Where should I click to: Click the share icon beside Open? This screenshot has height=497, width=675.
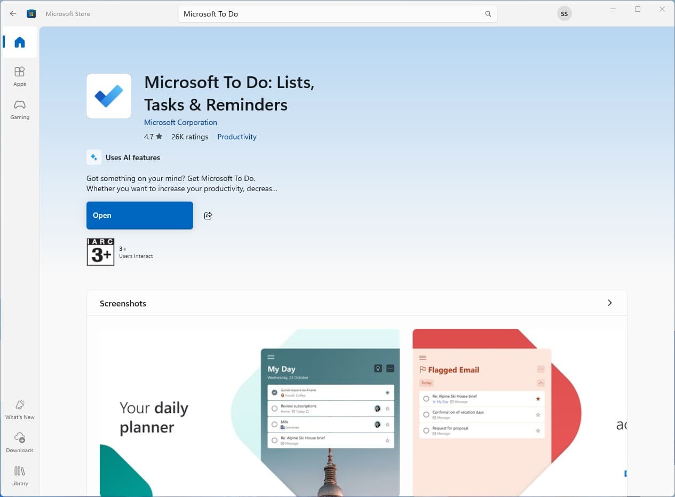(208, 216)
